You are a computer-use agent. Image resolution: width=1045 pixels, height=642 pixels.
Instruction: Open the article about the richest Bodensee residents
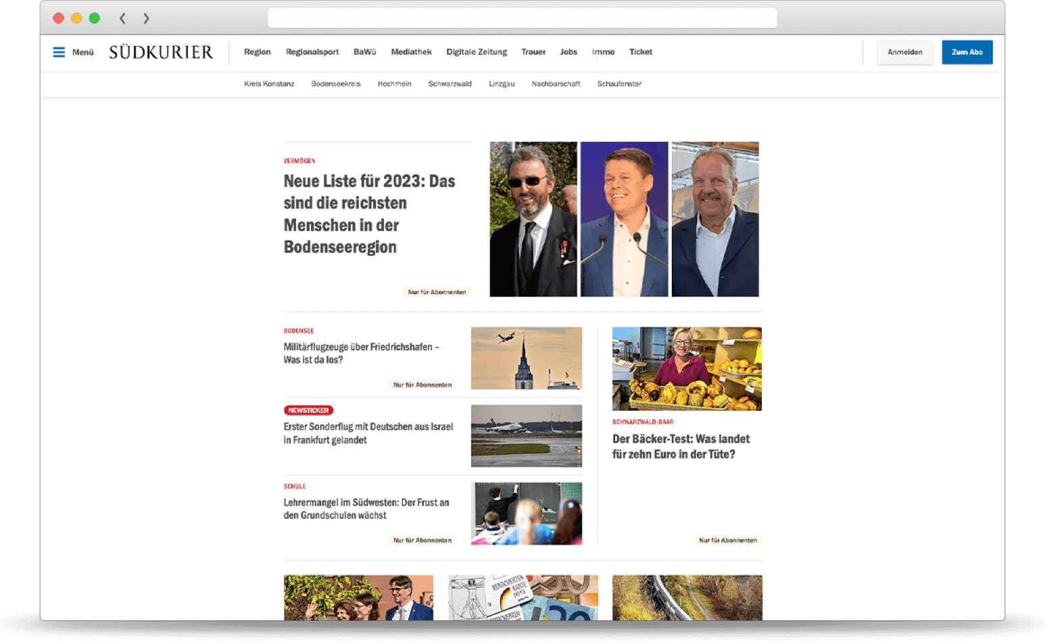click(x=368, y=214)
